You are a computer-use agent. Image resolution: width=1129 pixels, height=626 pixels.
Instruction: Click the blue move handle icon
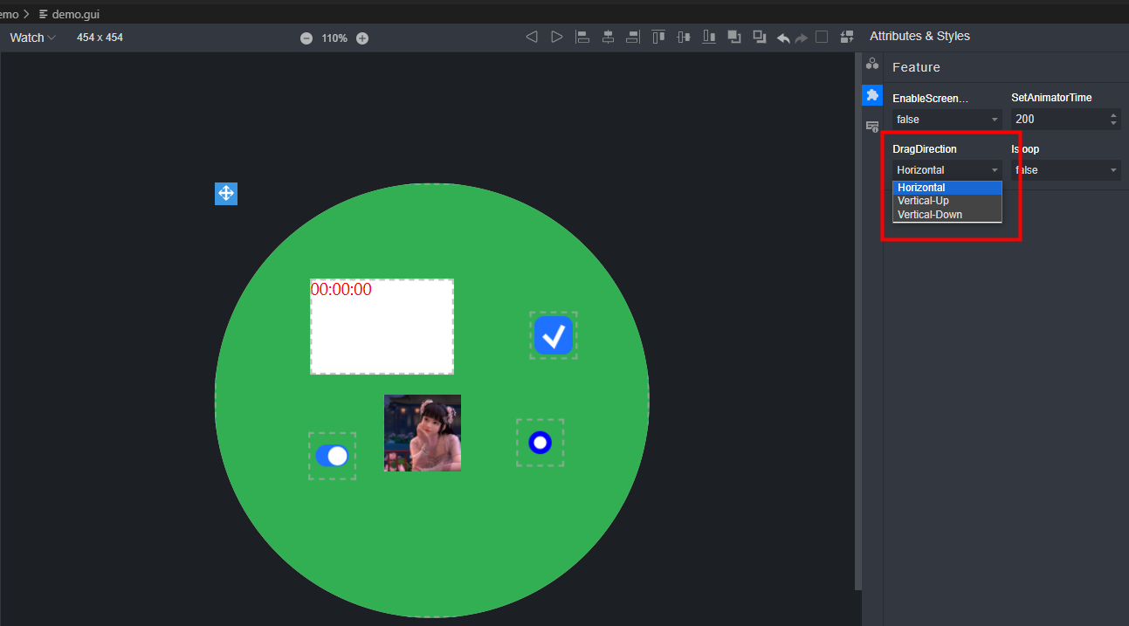[x=226, y=194]
